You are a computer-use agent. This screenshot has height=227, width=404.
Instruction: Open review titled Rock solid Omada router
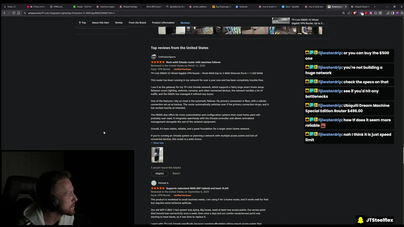tap(193, 62)
